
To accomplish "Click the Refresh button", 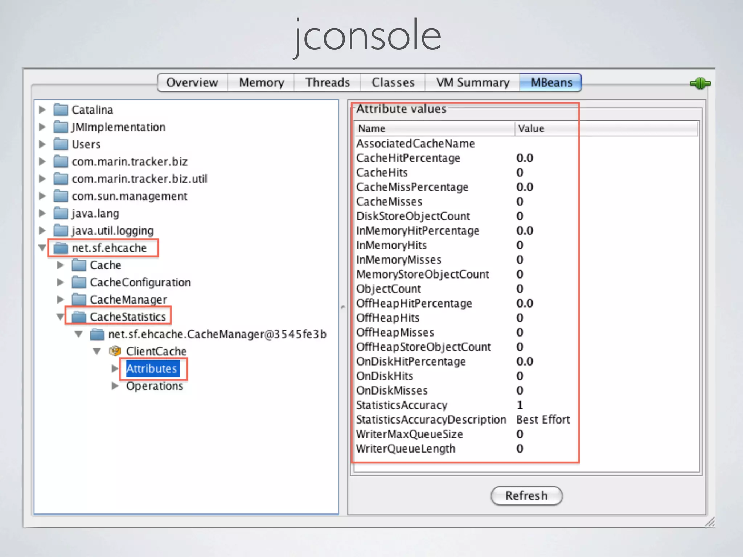I will [x=526, y=496].
